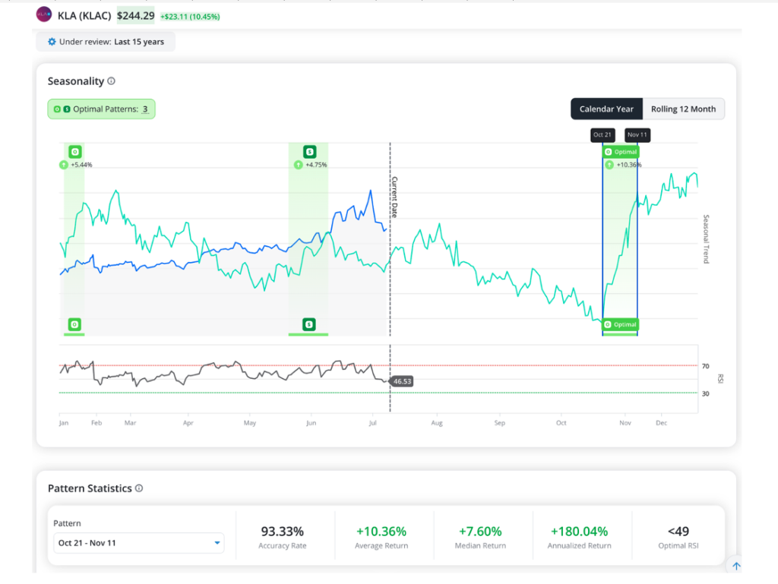Open the Under review Last 15 years selector
This screenshot has width=778, height=584.
click(x=106, y=42)
